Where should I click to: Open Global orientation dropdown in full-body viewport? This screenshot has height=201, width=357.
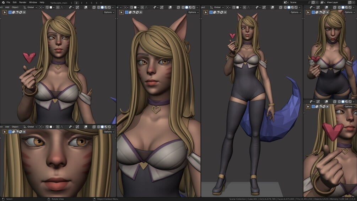217,7
